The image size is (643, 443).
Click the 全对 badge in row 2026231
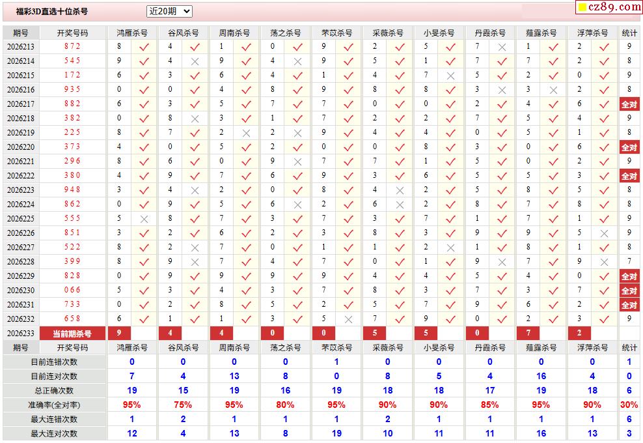click(x=629, y=305)
